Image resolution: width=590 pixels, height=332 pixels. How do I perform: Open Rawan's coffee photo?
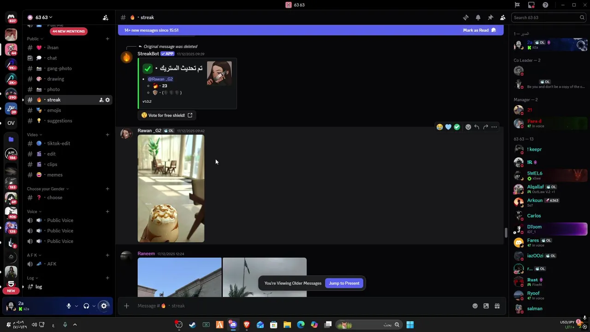[171, 188]
